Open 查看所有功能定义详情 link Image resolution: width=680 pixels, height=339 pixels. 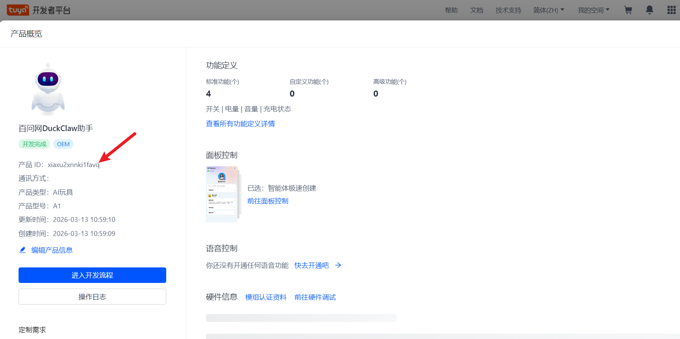point(240,124)
